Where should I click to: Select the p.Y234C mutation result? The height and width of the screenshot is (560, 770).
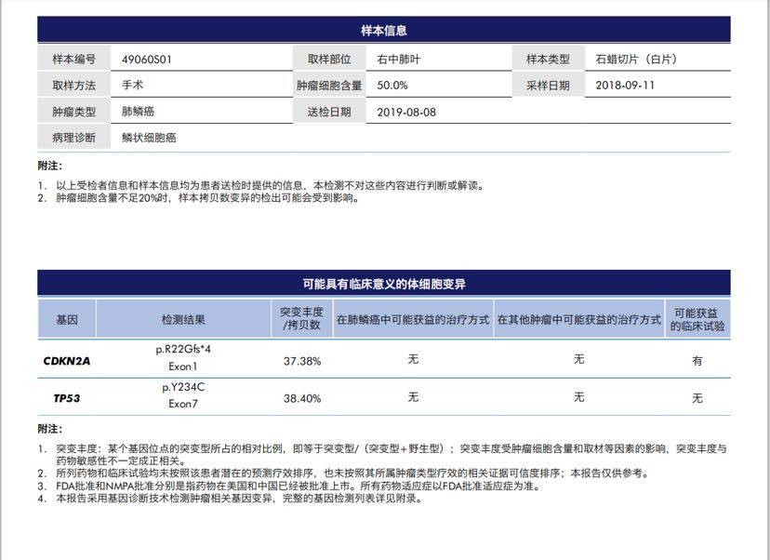(183, 387)
